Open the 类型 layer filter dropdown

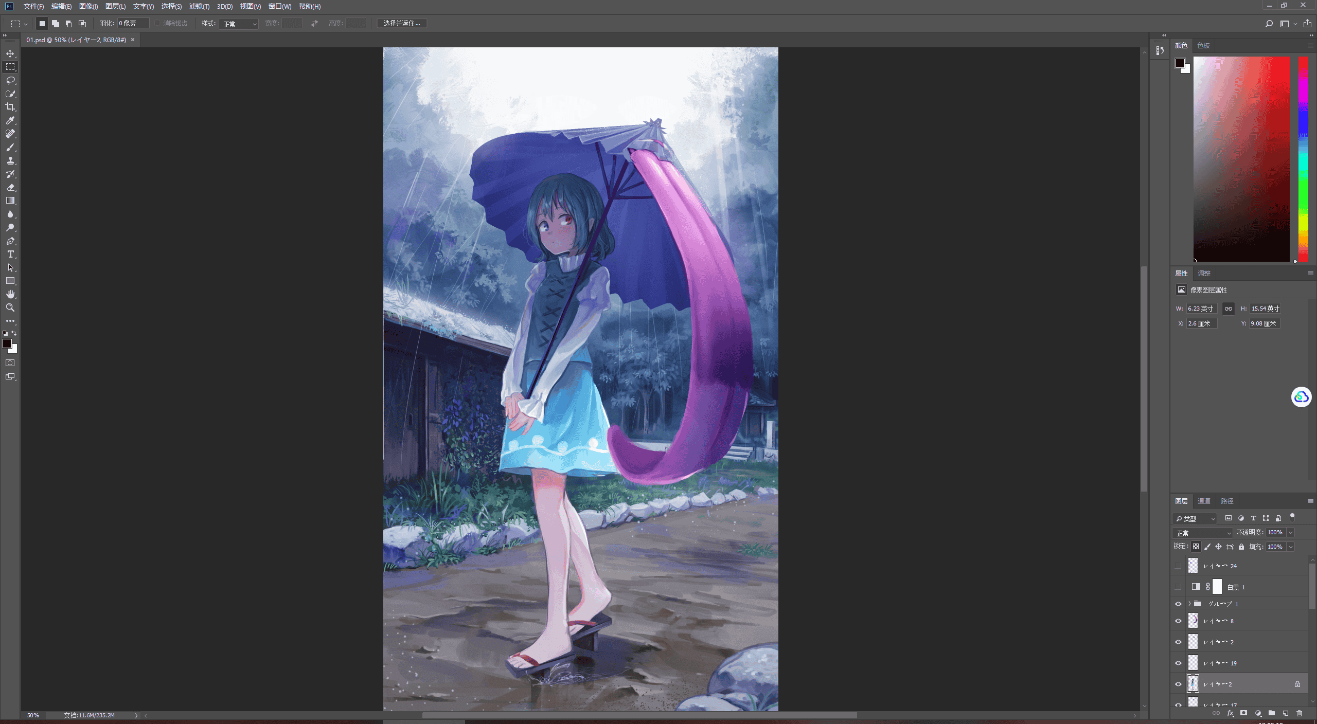point(1195,518)
